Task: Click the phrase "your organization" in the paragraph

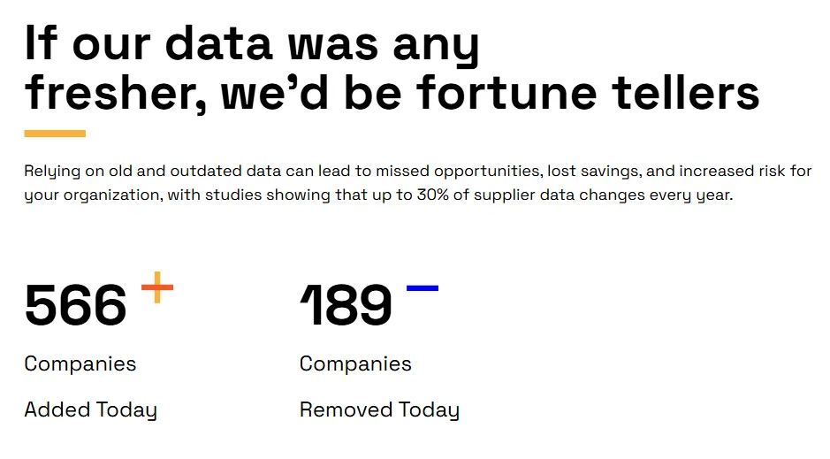Action: (x=92, y=195)
